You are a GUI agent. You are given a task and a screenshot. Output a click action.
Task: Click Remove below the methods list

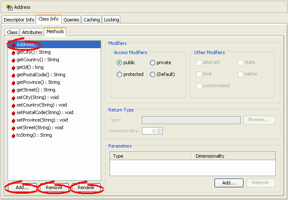(54, 187)
